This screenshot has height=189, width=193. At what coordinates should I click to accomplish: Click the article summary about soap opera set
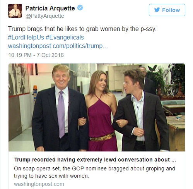[94, 172]
